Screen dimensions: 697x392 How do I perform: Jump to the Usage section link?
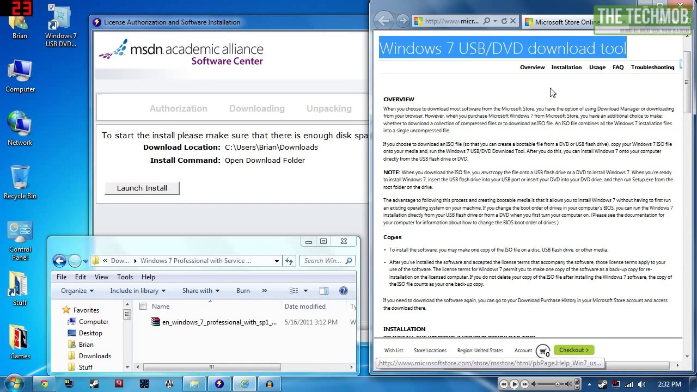point(597,68)
